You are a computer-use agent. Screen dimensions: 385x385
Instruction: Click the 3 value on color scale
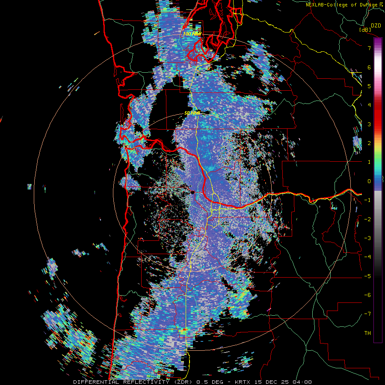369,124
